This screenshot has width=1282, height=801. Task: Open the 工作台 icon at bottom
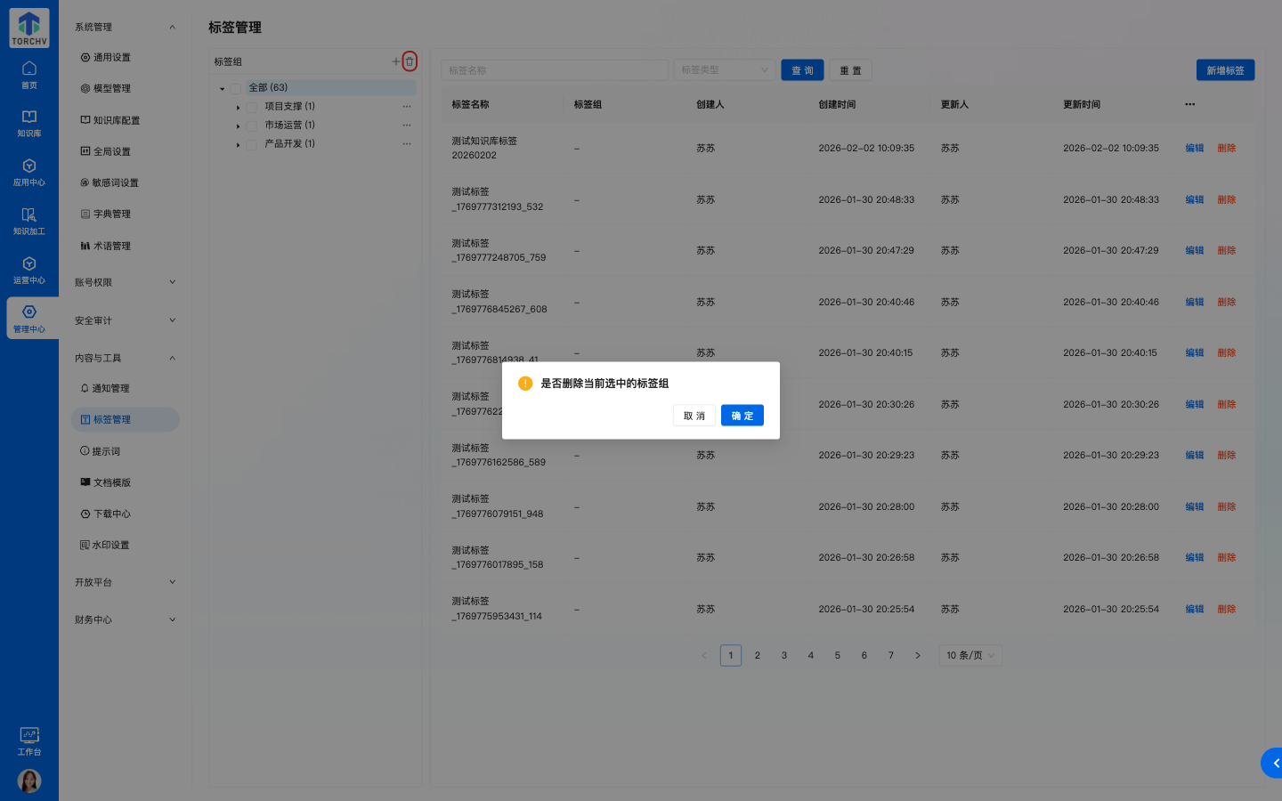coord(29,740)
